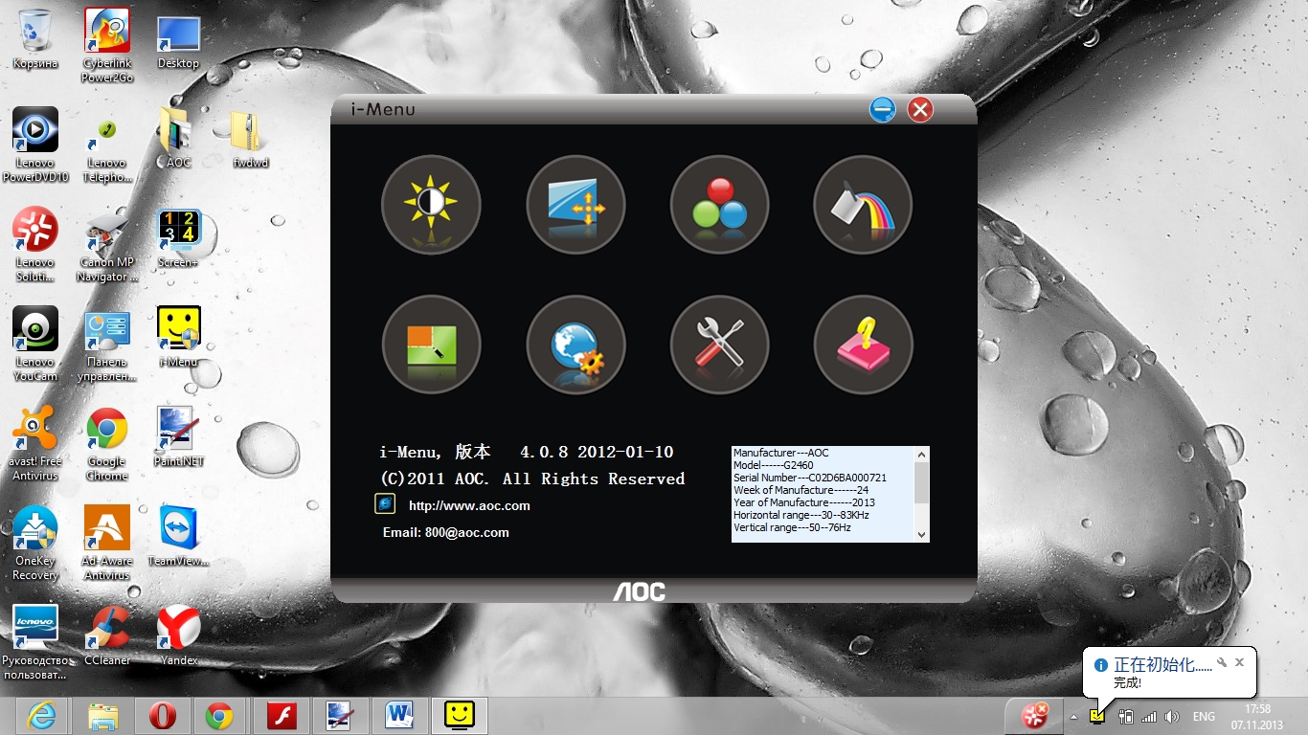Click the monitor info box scrollbar thumb
Viewport: 1308px width, 735px height.
point(921,483)
